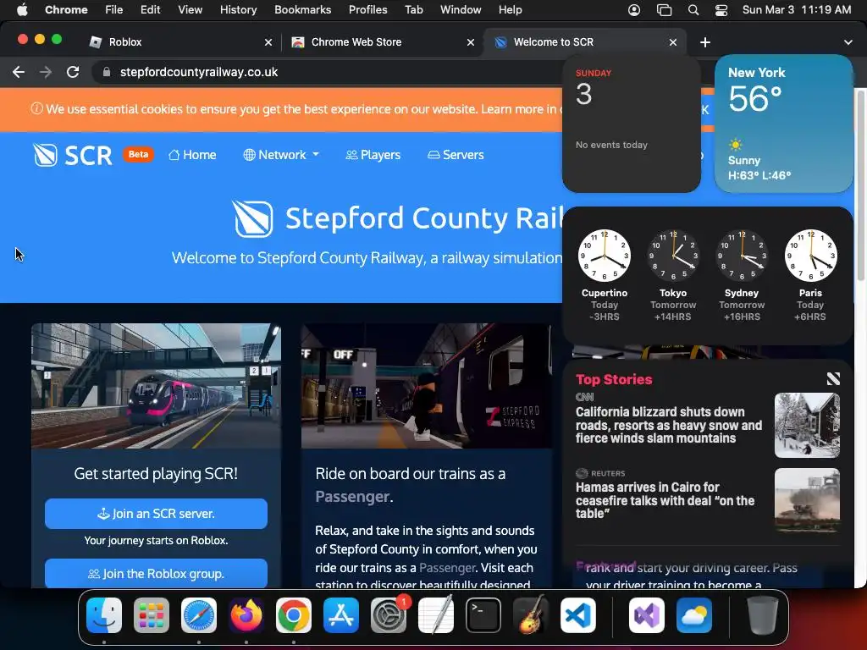Screen dimensions: 867x650
Task: Click the browser forward arrow
Action: pos(46,72)
